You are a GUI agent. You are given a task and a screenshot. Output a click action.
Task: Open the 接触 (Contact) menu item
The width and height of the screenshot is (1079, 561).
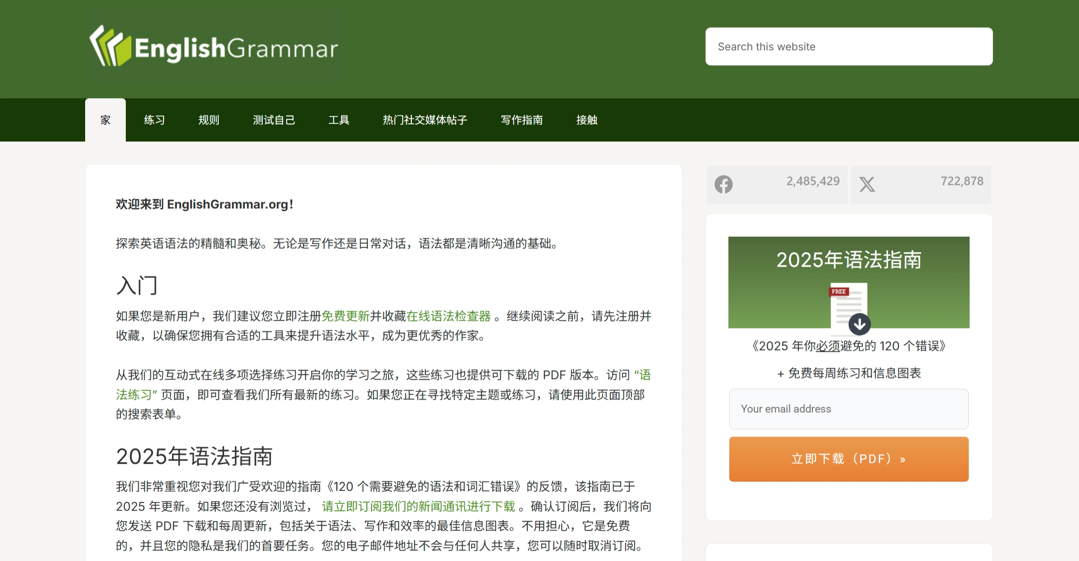click(x=587, y=120)
